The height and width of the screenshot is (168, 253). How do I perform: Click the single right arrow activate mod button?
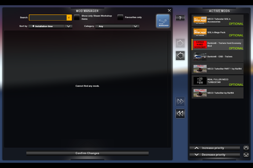click(x=180, y=43)
